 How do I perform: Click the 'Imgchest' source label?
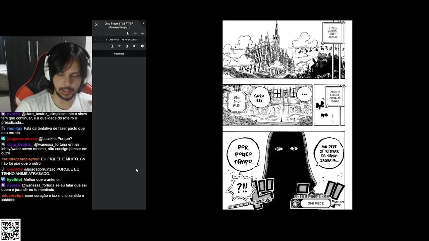(x=119, y=54)
